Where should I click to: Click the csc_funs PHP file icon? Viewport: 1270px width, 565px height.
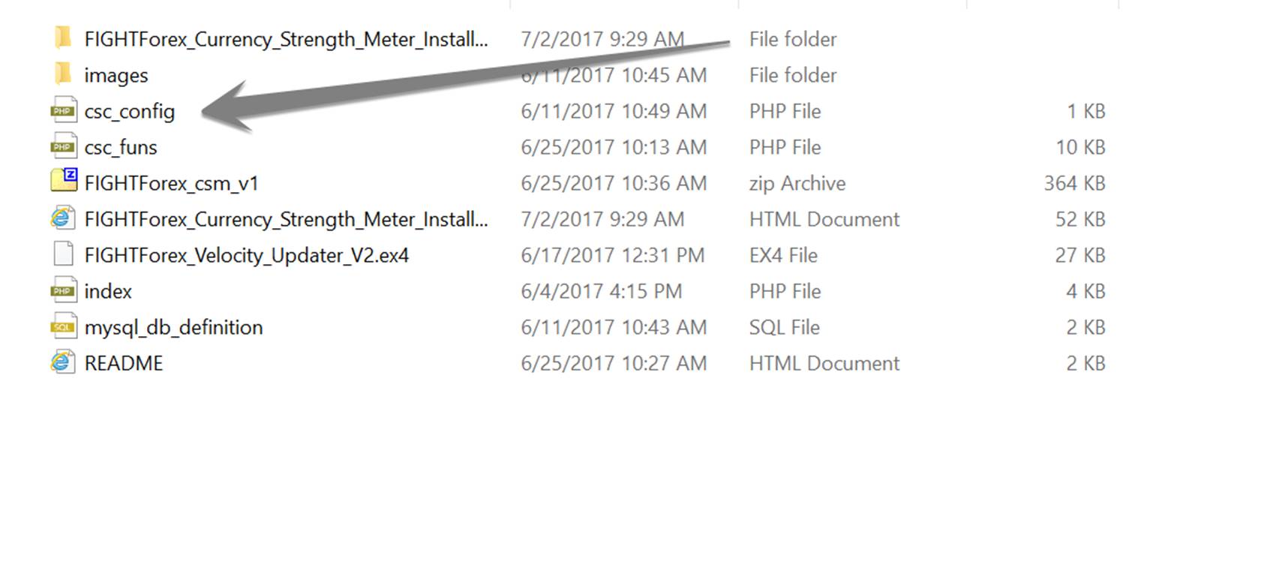(64, 146)
